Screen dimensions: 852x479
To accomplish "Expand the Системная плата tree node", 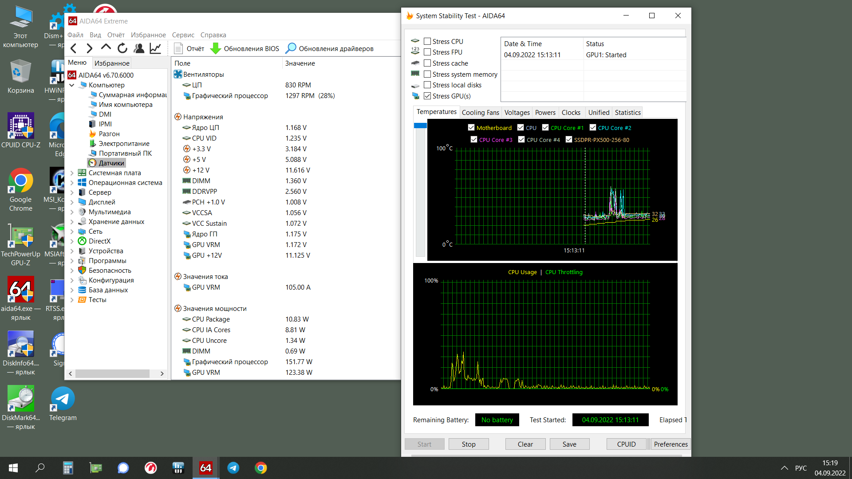I will (72, 173).
